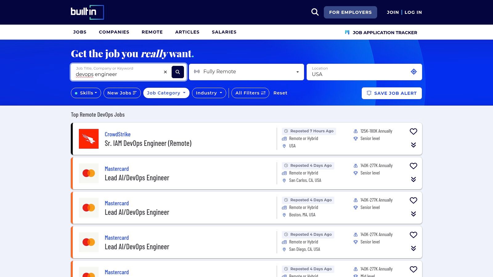Open the Salaries nav item
Viewport: 493px width, 277px height.
(x=224, y=32)
